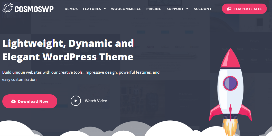Image resolution: width=272 pixels, height=136 pixels.
Task: Click the Template Kits button's icon
Action: click(229, 9)
